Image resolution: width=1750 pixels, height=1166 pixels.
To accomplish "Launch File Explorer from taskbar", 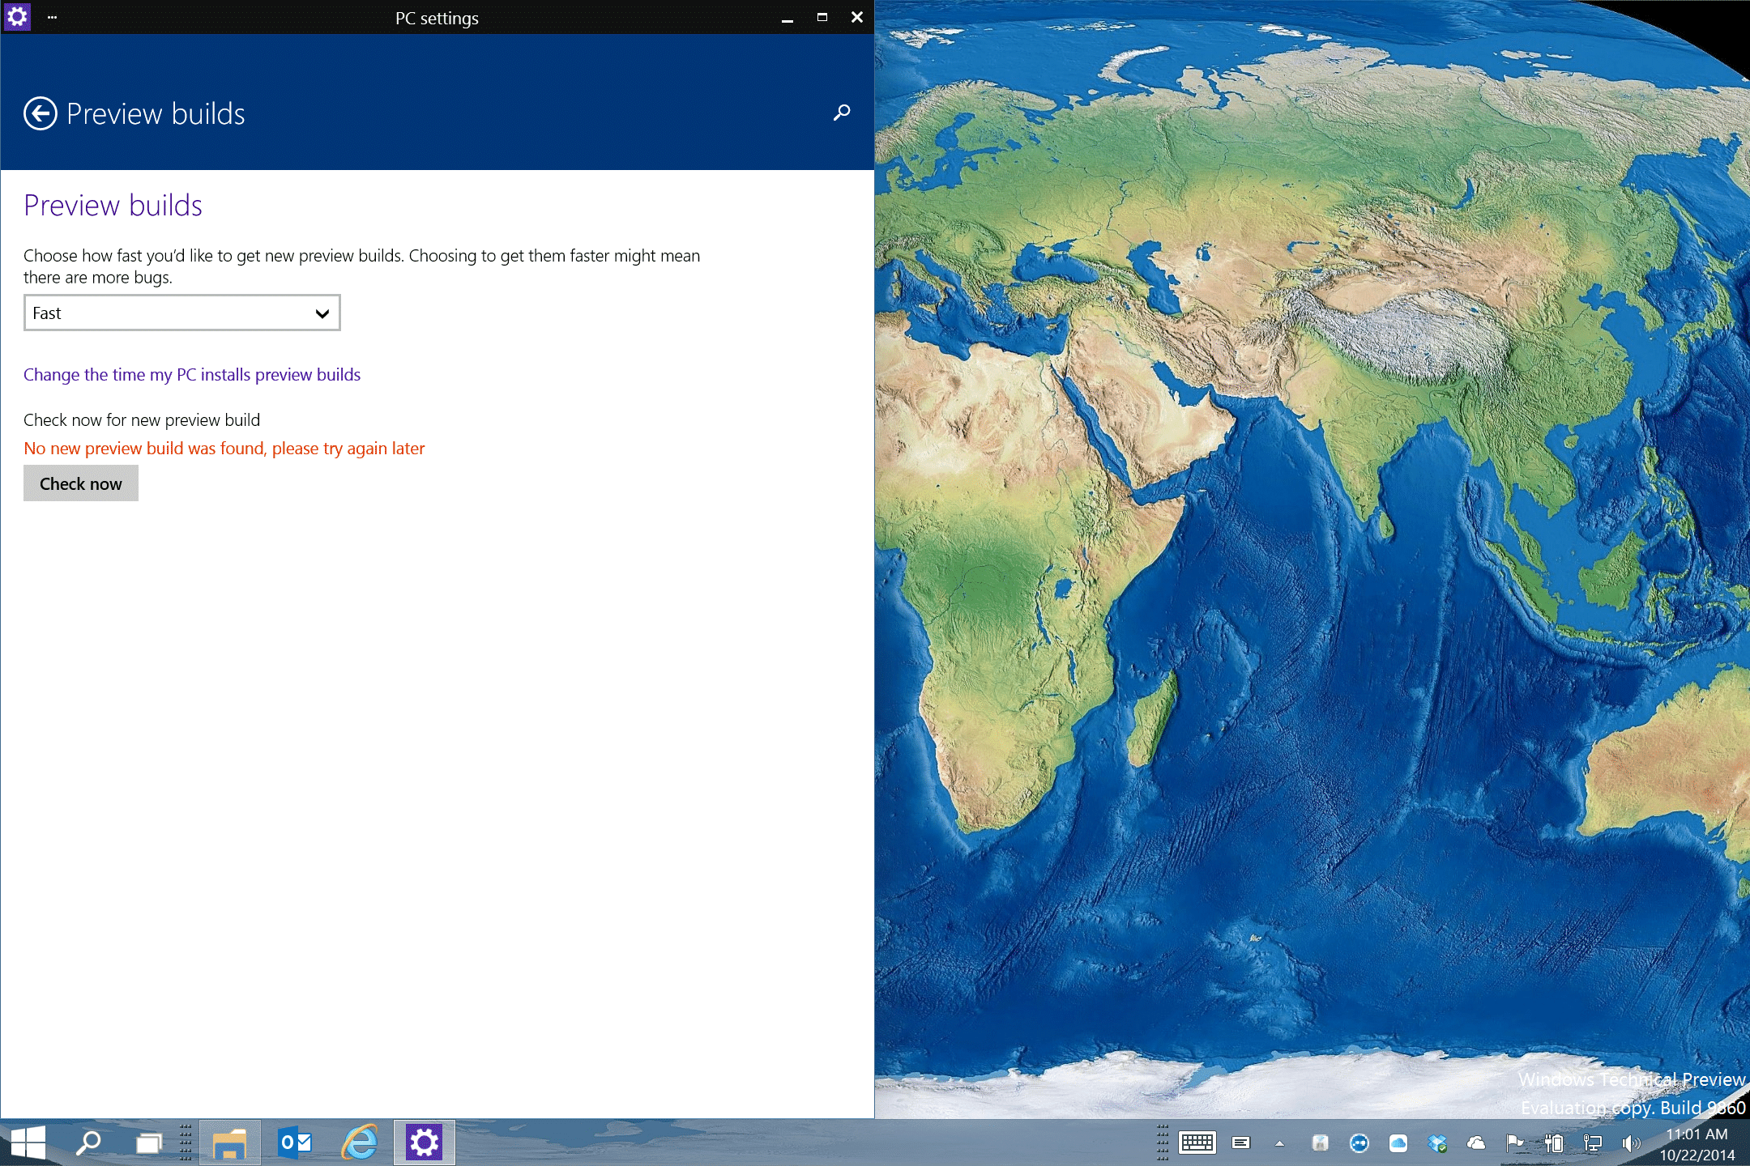I will 229,1143.
